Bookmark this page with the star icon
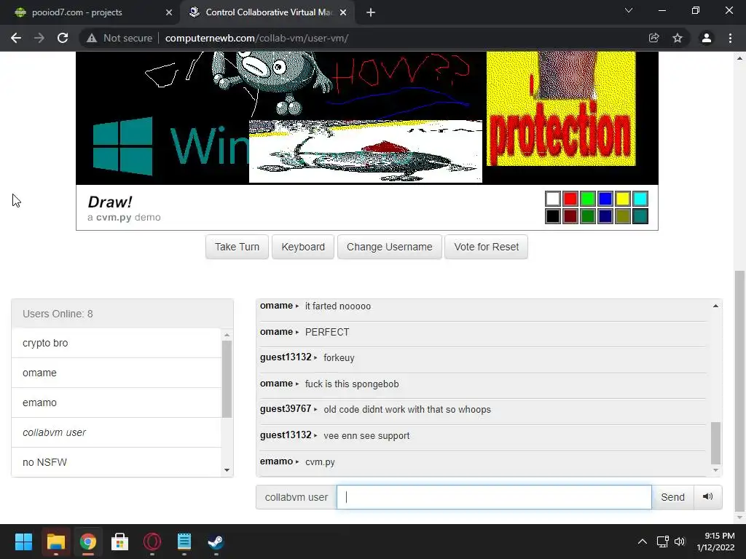This screenshot has height=559, width=746. click(677, 38)
